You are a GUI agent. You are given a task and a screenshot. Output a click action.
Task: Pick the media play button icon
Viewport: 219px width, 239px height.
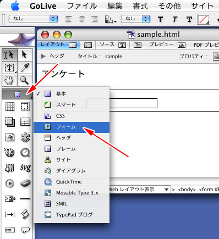[10, 184]
